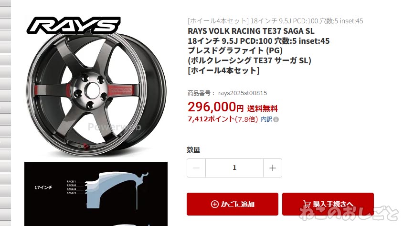The image size is (403, 226).
Task: Click the circled plus icon in かごに追加
Action: (214, 204)
